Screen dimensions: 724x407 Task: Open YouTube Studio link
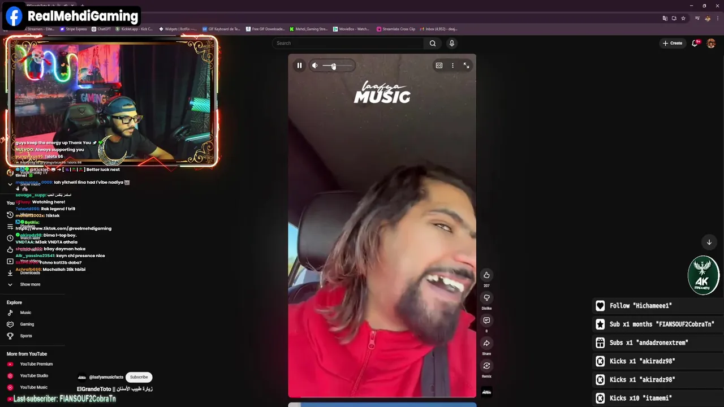tap(34, 376)
